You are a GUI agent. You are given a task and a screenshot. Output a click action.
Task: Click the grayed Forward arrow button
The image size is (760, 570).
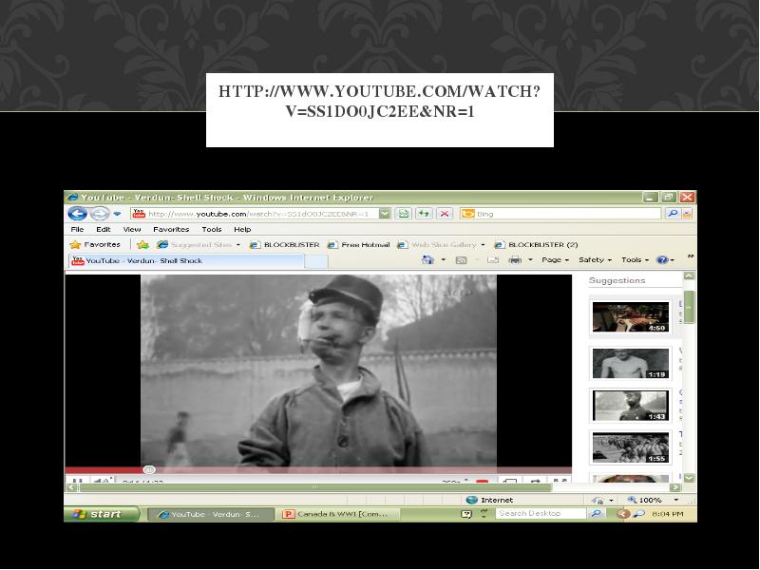click(x=100, y=213)
